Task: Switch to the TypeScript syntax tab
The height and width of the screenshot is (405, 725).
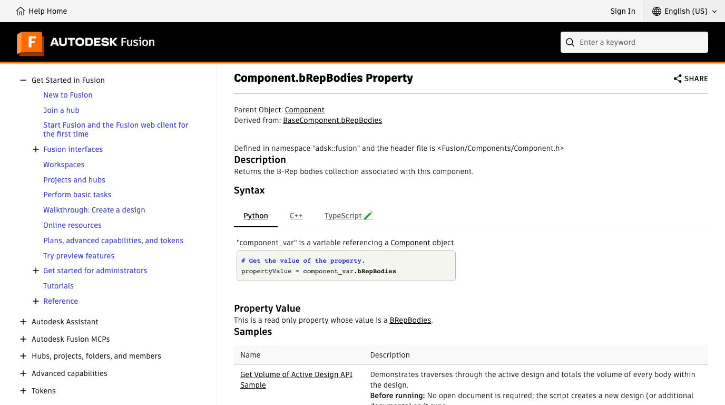Action: point(348,216)
